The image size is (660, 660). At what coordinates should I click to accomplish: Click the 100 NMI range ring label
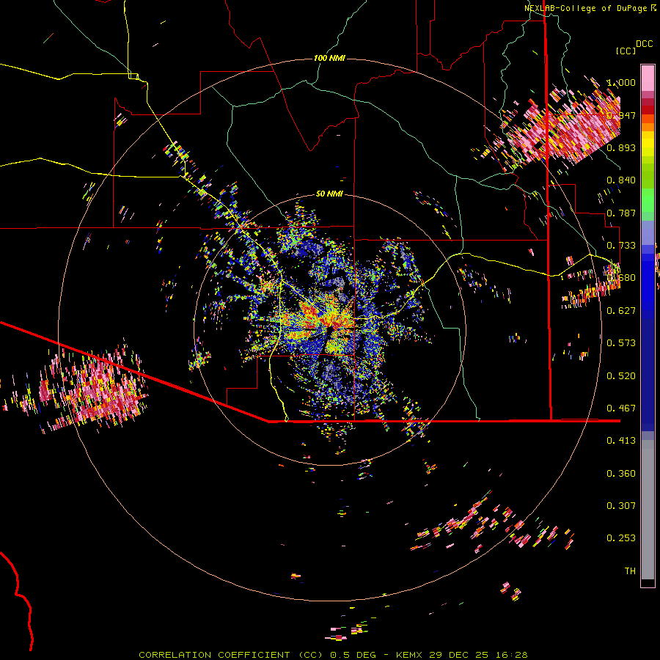point(329,58)
